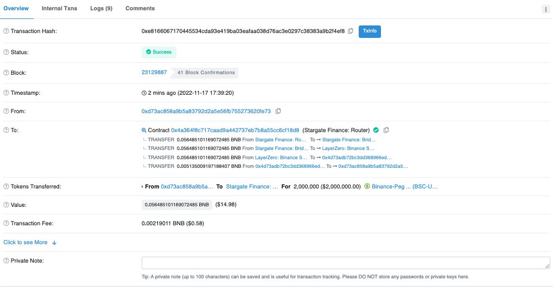
Task: Click the help icon beside Transaction Fee
Action: pyautogui.click(x=6, y=223)
